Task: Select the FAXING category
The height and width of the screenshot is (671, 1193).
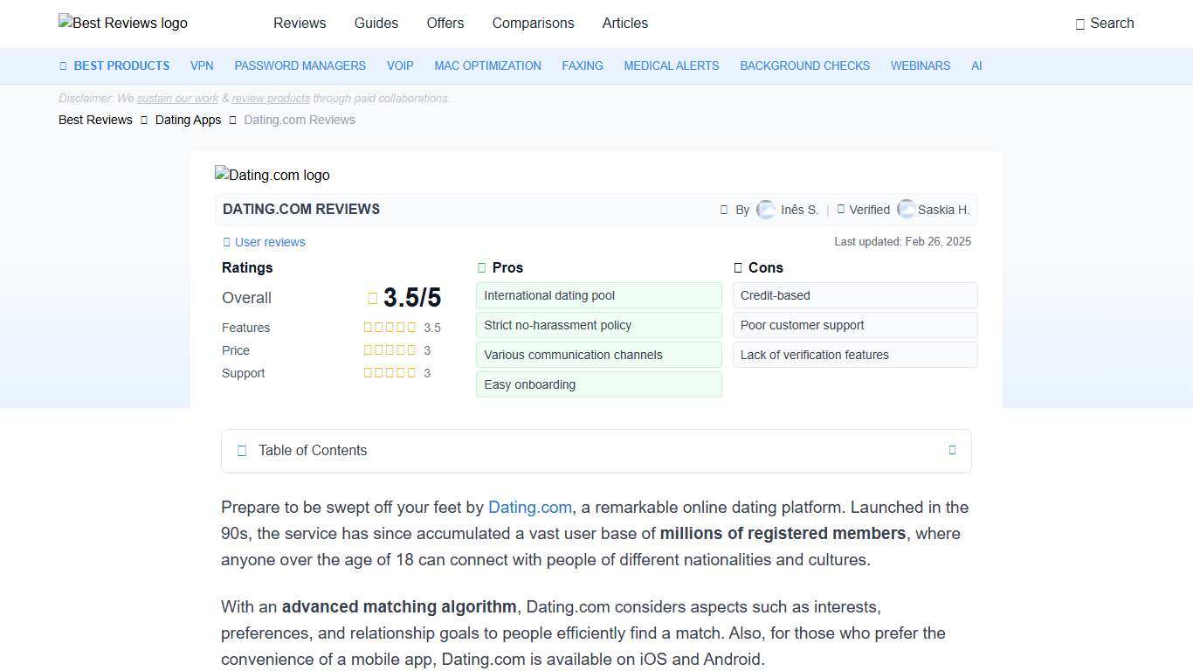Action: 582,66
